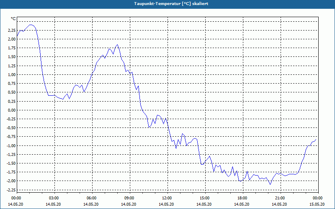This screenshot has width=335, height=209.
Task: Select the -2,00 y-axis label
Action: coord(11,181)
